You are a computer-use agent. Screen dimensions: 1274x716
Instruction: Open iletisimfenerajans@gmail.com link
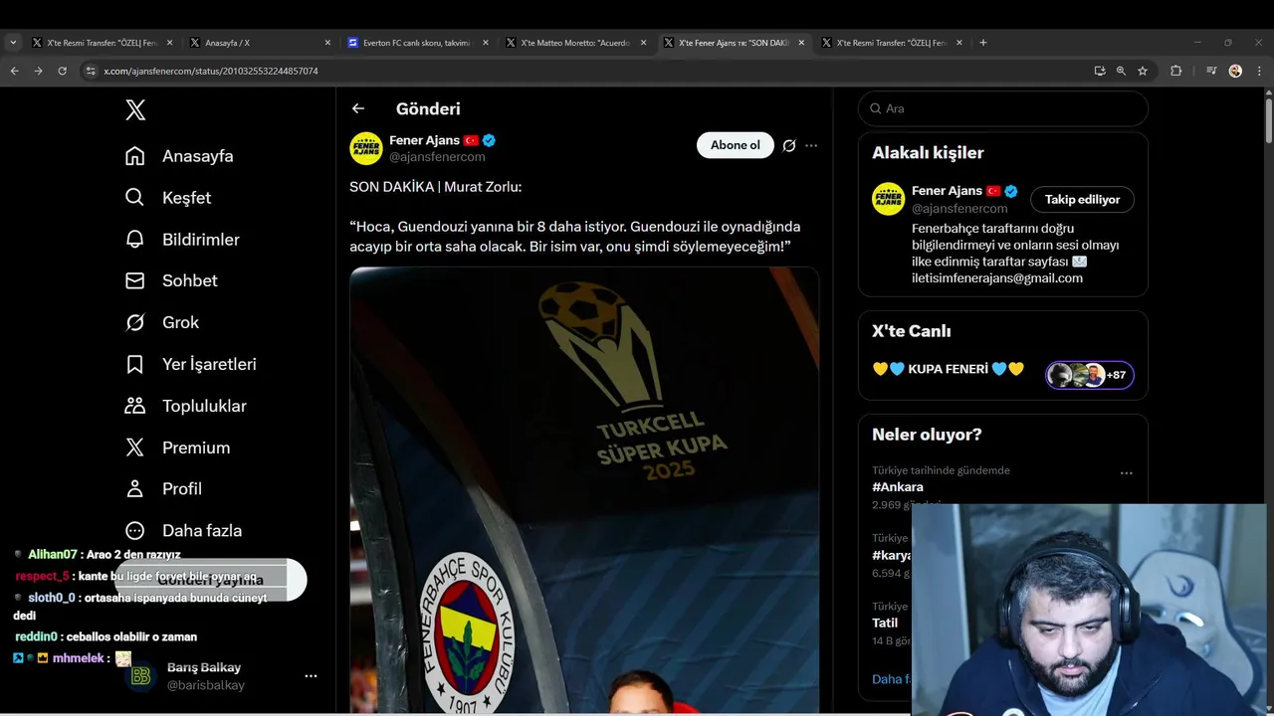997,278
